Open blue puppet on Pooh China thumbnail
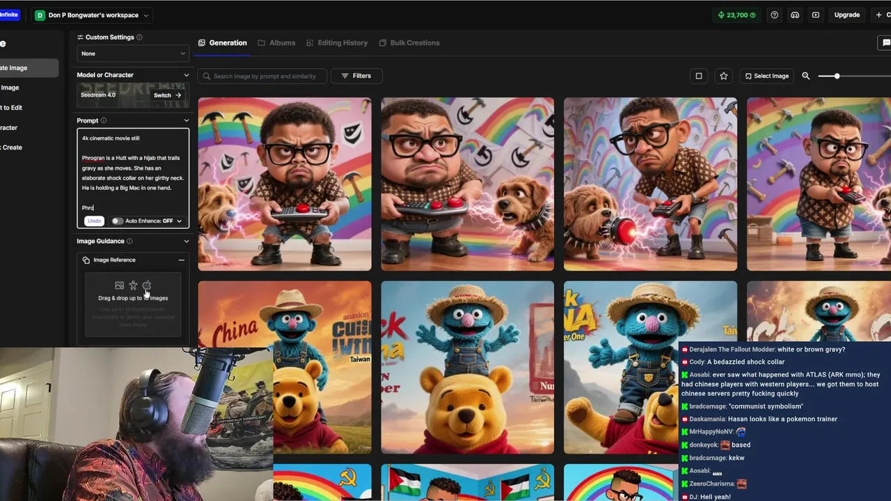This screenshot has height=501, width=891. (x=285, y=367)
